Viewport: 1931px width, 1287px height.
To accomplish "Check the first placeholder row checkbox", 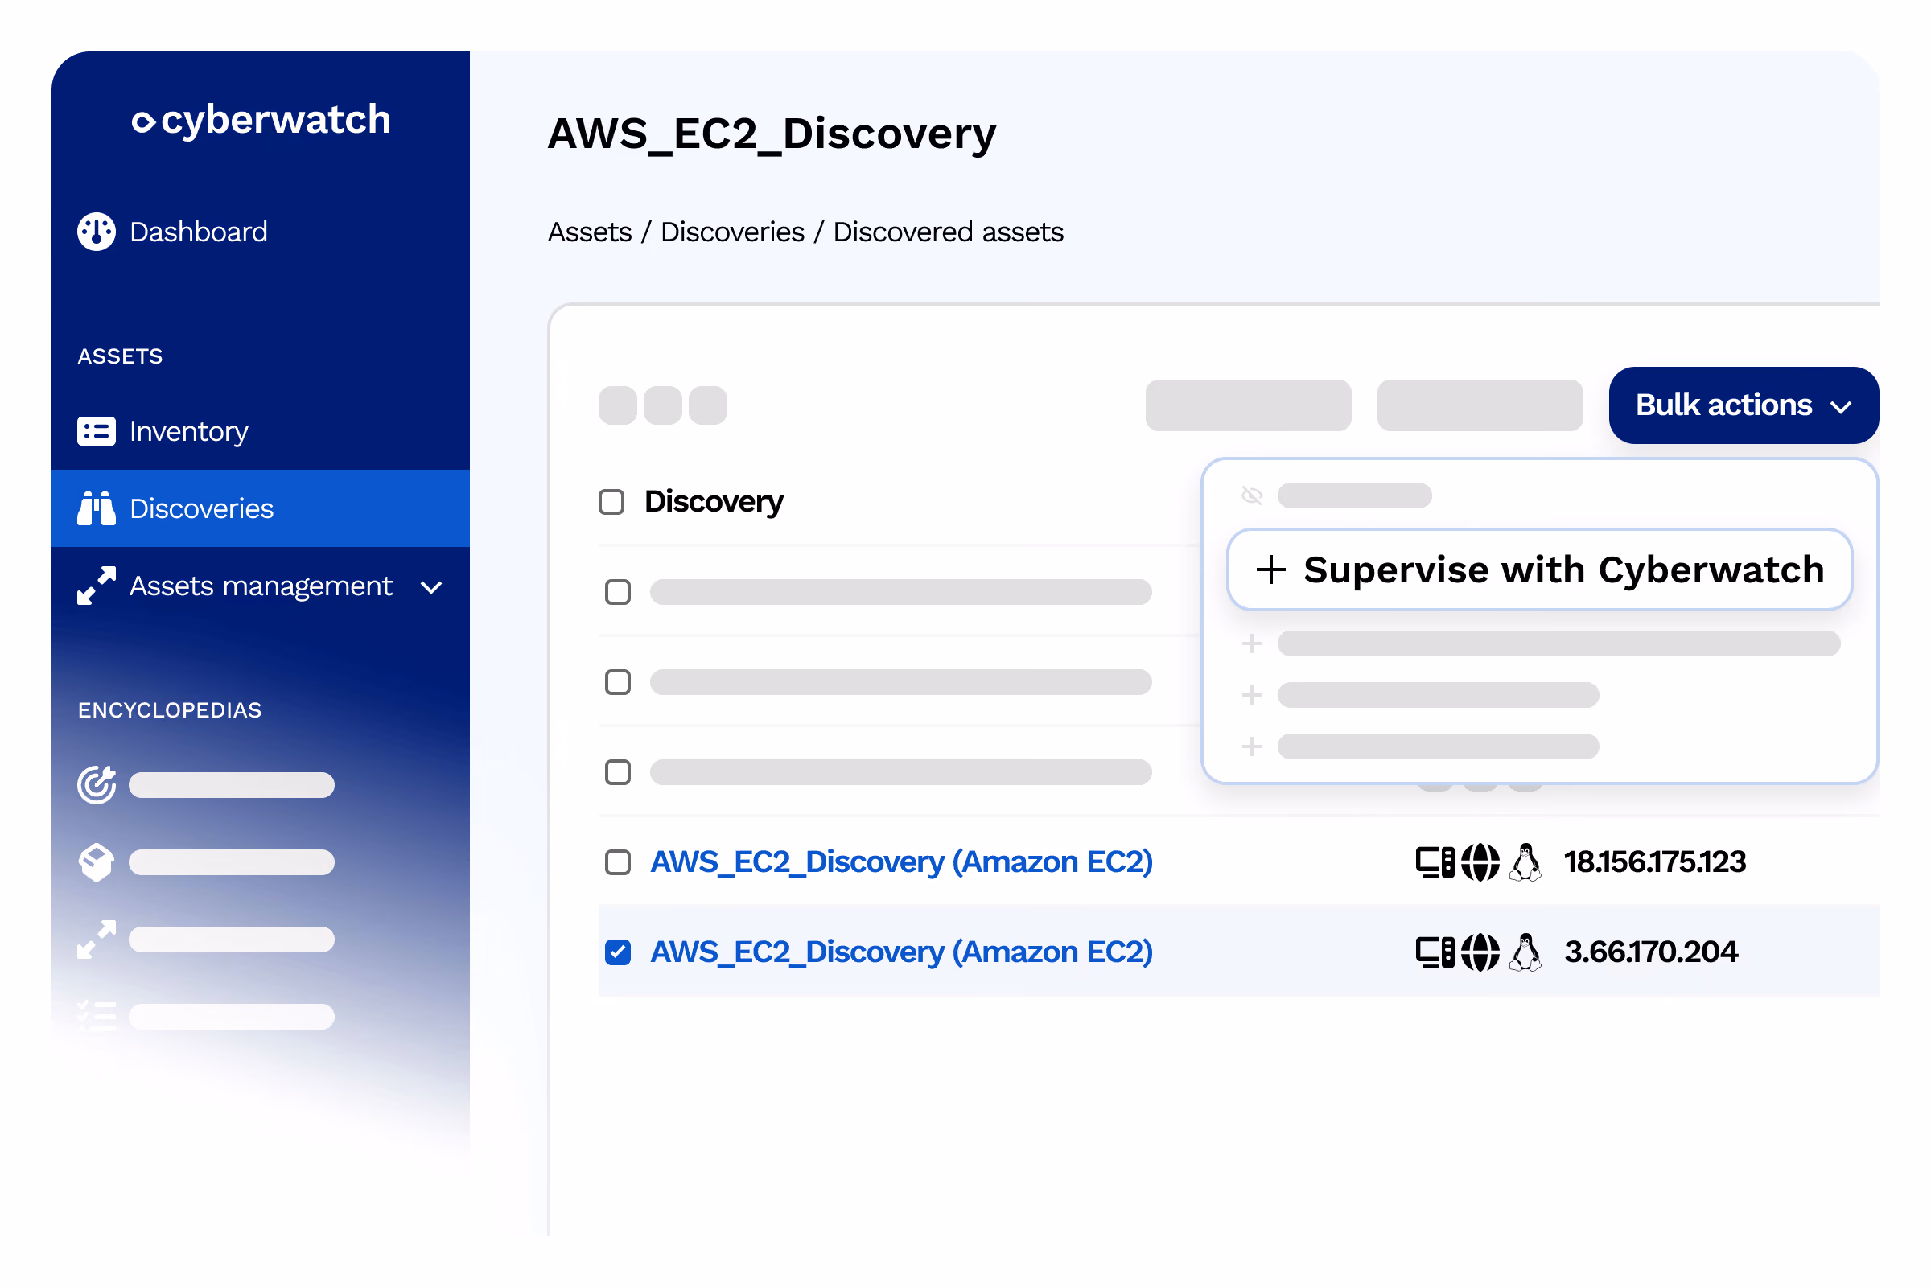I will coord(617,592).
